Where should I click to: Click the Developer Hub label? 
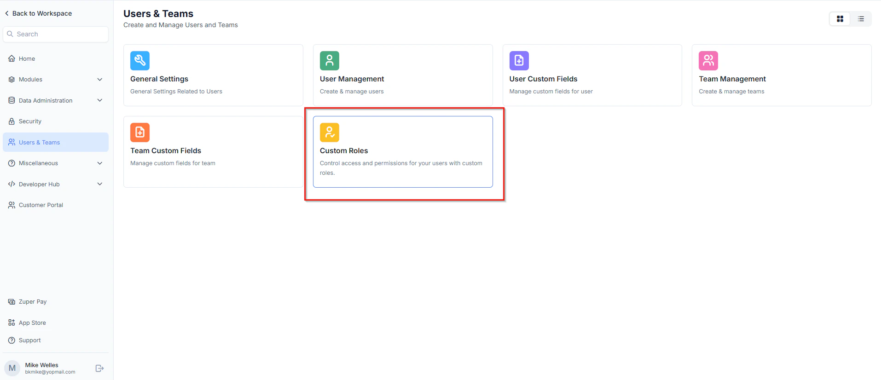[x=39, y=184]
